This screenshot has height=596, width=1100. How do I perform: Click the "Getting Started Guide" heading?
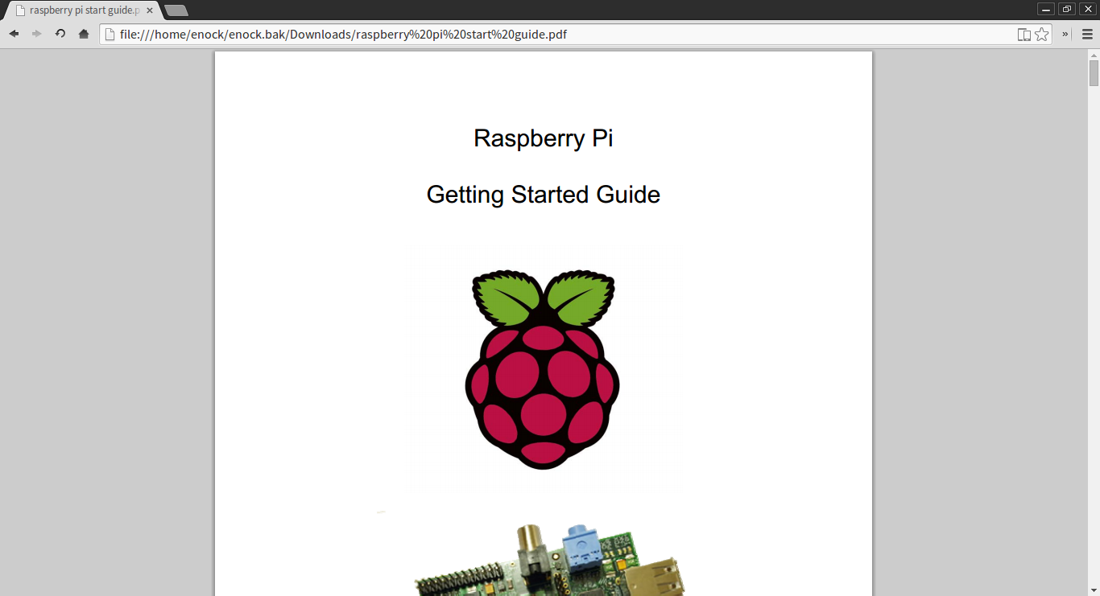coord(544,195)
